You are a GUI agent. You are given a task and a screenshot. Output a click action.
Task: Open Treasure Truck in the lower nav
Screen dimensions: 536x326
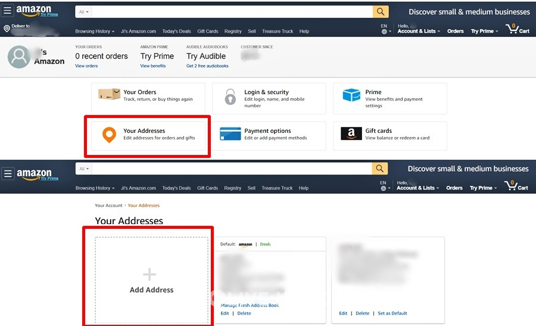[x=277, y=188]
